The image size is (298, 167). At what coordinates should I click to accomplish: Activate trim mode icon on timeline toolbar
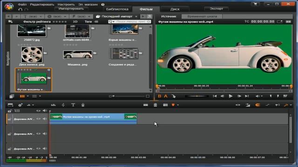coord(238,105)
